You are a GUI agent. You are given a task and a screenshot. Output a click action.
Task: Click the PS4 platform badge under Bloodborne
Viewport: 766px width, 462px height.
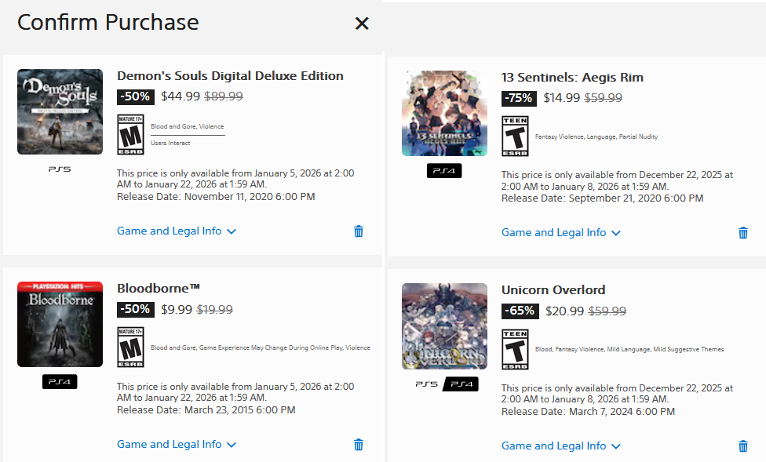(x=60, y=382)
